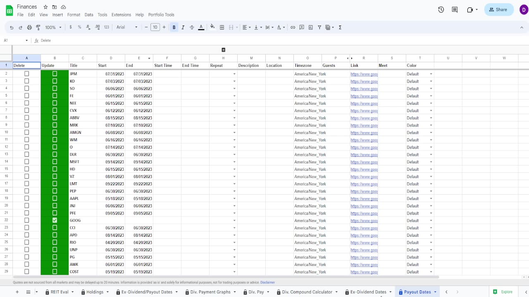The width and height of the screenshot is (529, 297).
Task: Open the borders tool
Action: 222,27
